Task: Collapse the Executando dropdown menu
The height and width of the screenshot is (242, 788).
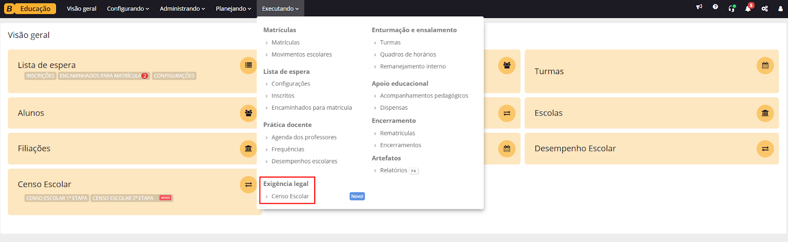Action: (x=280, y=9)
